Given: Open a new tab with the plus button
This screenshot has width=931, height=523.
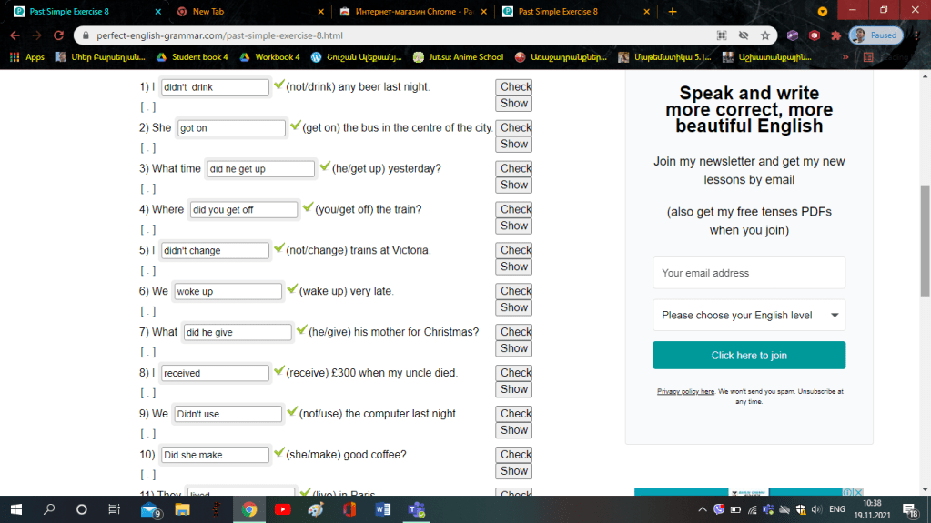Looking at the screenshot, I should point(673,12).
